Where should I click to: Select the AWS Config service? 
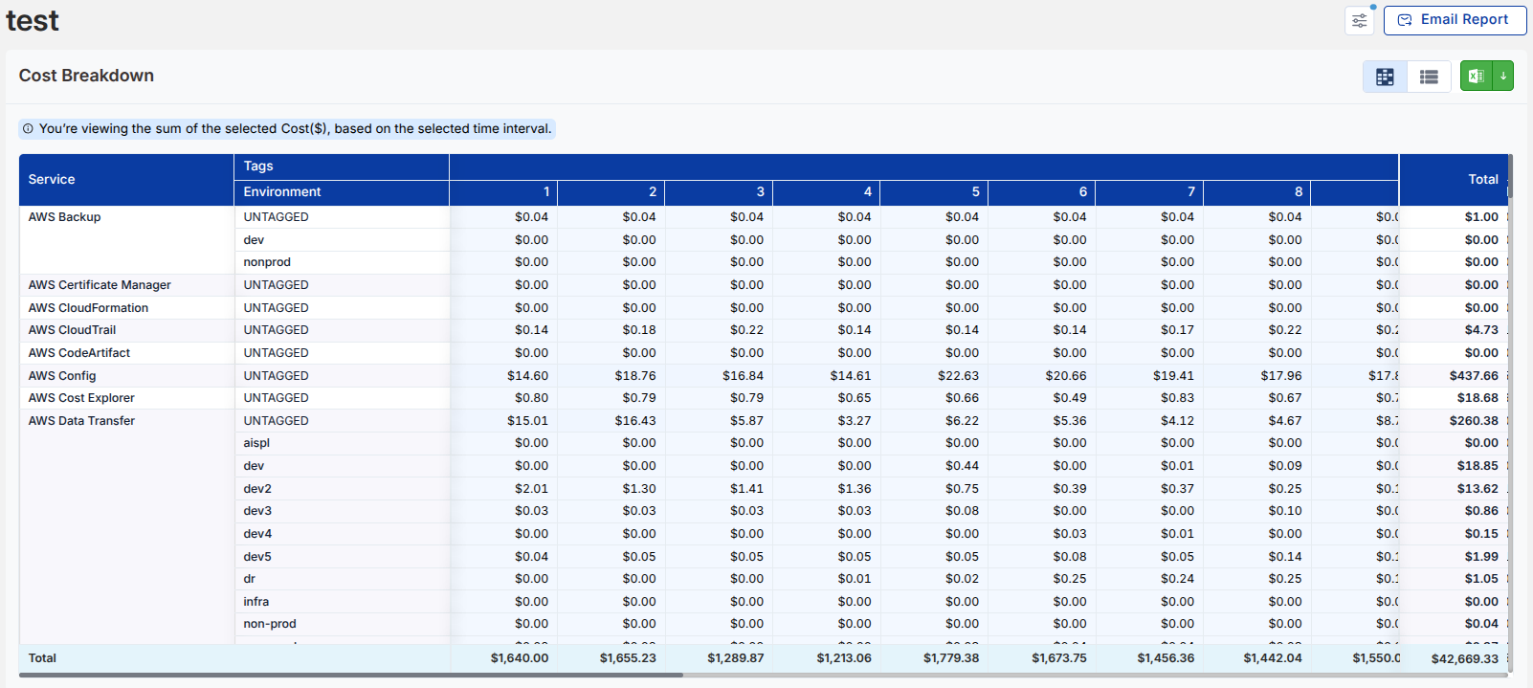tap(62, 376)
